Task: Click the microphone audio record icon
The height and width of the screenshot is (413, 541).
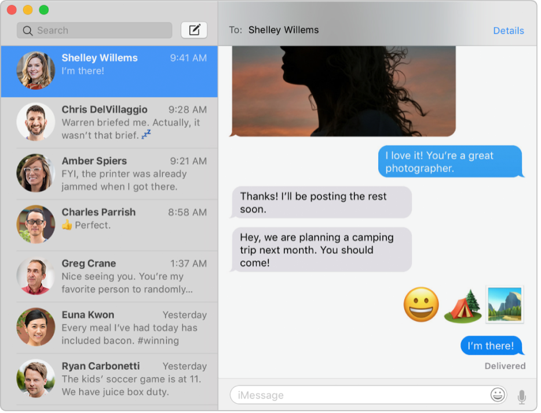Action: click(x=522, y=396)
